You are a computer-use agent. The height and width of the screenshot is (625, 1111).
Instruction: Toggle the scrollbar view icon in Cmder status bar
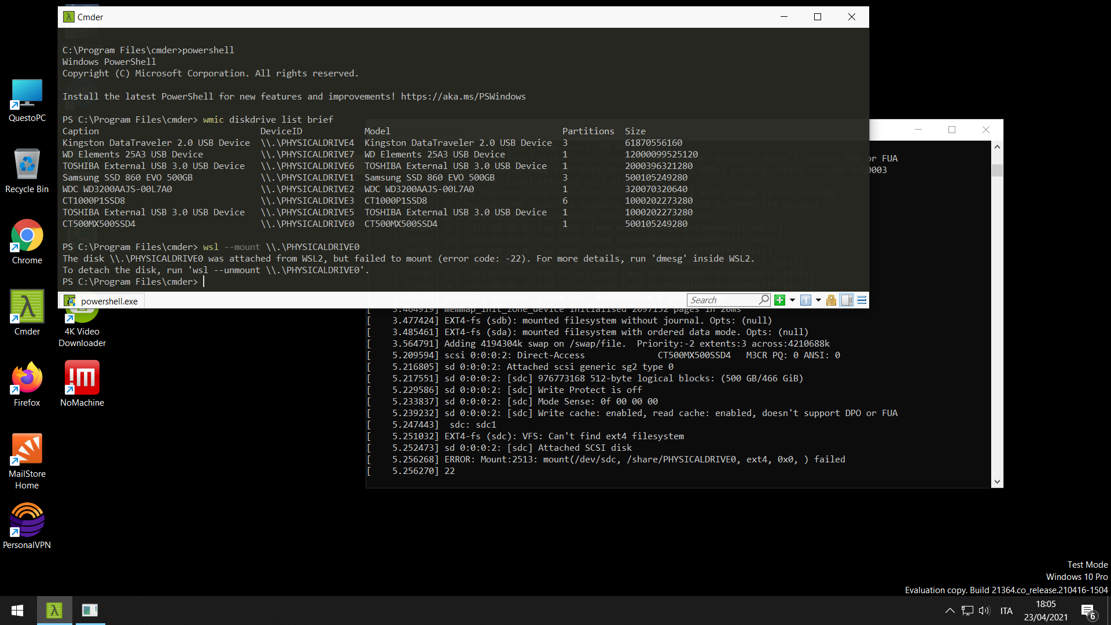coord(847,300)
